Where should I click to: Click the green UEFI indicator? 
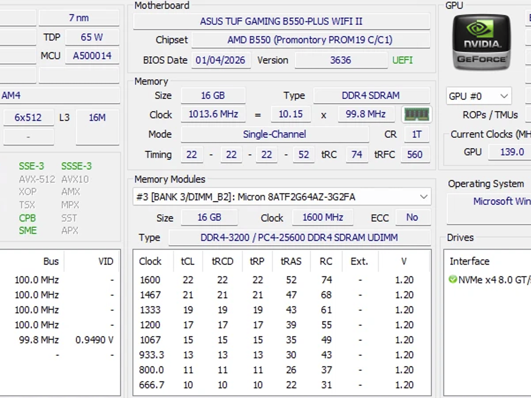(x=402, y=60)
